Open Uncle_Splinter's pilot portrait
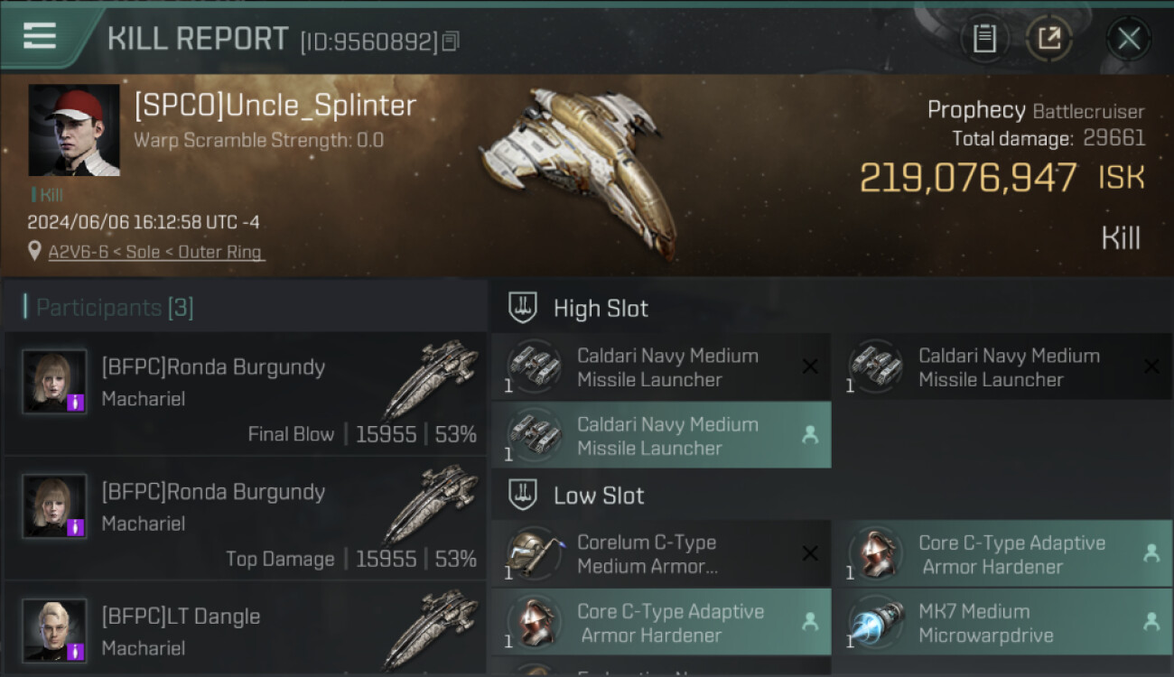The image size is (1174, 677). coord(74,130)
